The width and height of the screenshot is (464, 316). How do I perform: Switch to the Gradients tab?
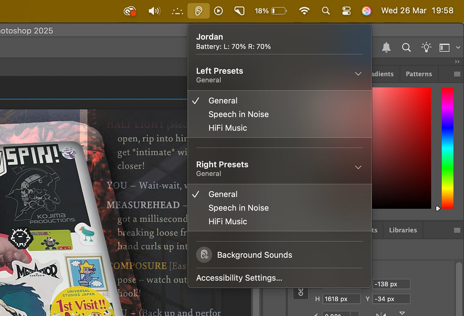(x=382, y=74)
